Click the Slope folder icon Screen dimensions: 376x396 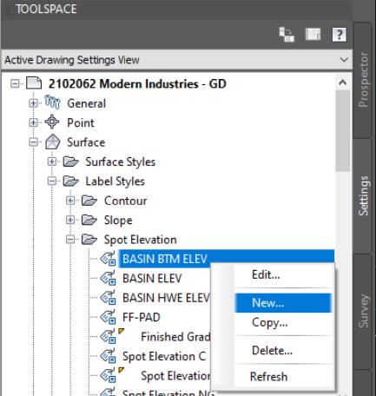click(89, 220)
